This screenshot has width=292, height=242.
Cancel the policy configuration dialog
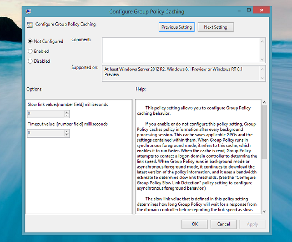pos(223,224)
